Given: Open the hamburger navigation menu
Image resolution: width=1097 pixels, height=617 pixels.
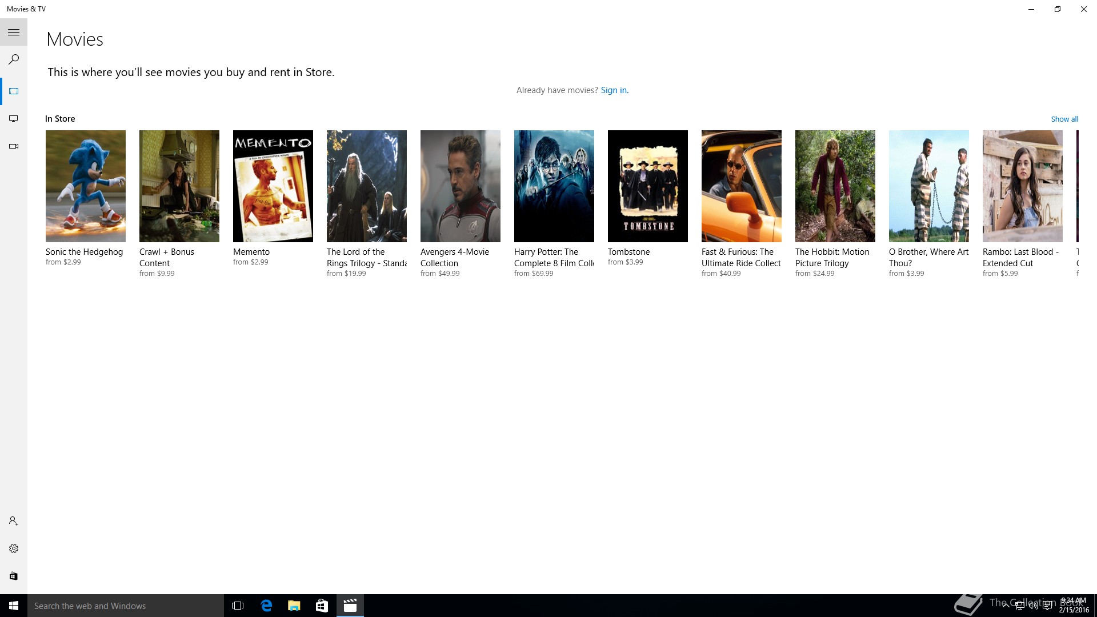Looking at the screenshot, I should click(x=14, y=33).
